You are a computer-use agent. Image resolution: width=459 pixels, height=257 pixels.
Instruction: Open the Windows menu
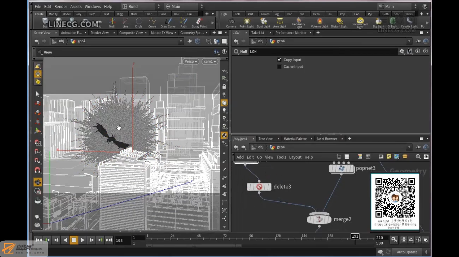pyautogui.click(x=93, y=6)
